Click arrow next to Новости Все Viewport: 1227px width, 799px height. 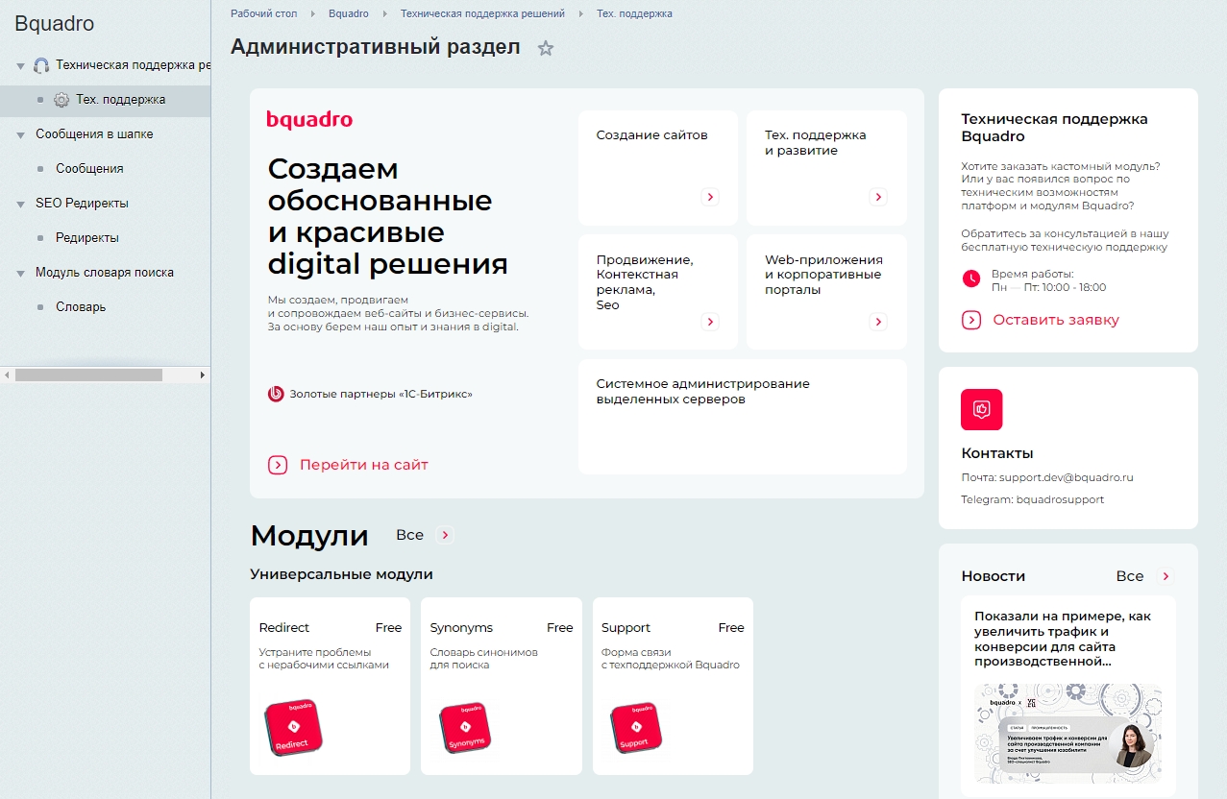click(x=1166, y=576)
